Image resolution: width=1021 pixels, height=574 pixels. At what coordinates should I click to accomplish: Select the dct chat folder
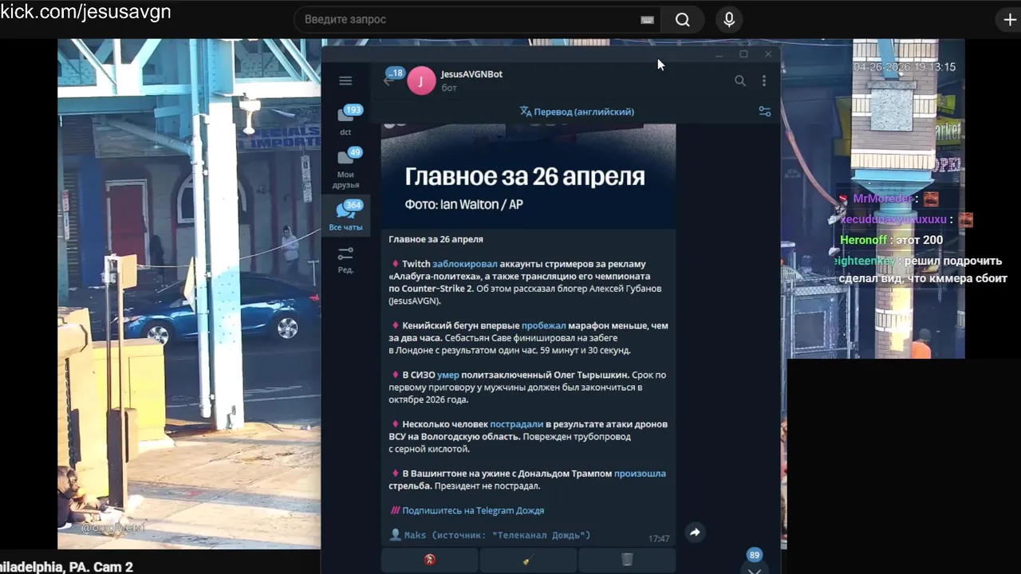pyautogui.click(x=345, y=120)
